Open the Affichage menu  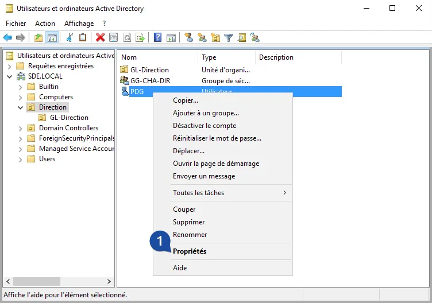point(79,24)
